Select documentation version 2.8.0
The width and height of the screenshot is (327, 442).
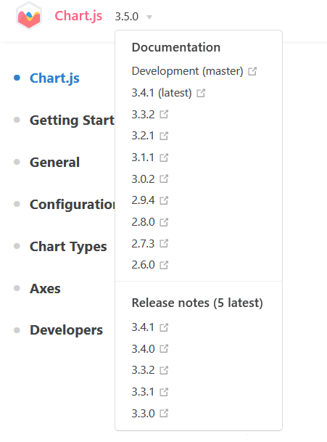tap(143, 222)
